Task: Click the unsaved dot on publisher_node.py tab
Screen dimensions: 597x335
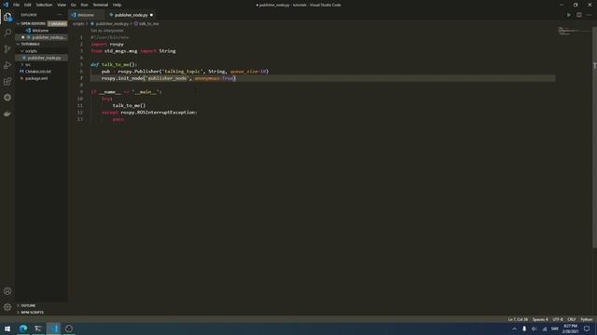Action: [x=151, y=15]
